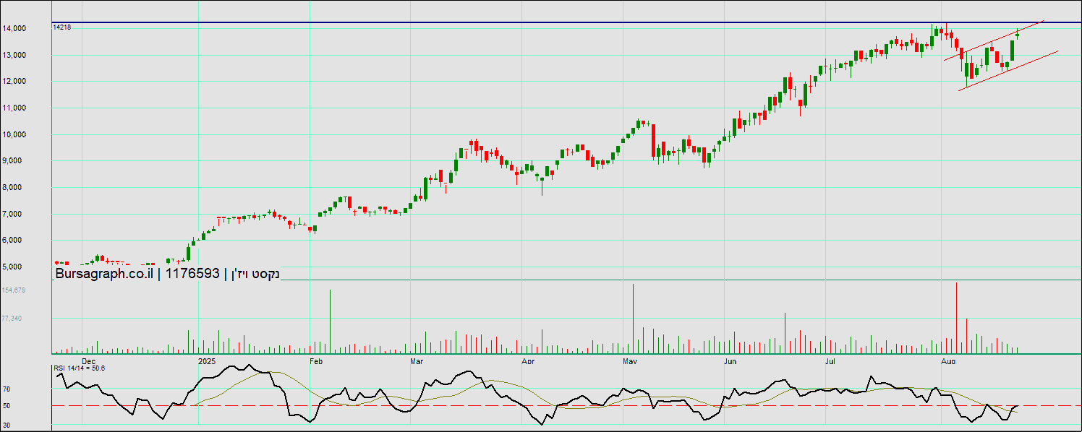The width and height of the screenshot is (1082, 432).
Task: Click the last green candle on the chart
Action: 1018,34
